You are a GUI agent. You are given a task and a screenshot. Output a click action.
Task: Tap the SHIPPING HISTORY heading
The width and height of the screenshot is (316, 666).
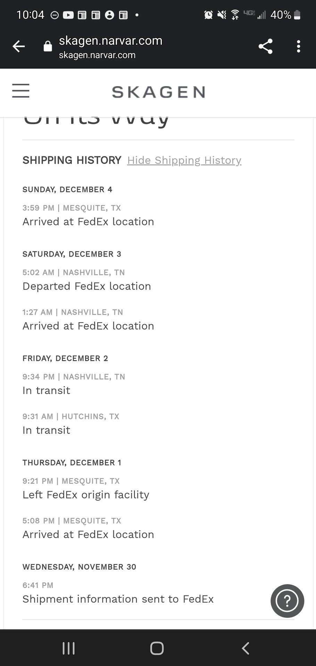pos(72,160)
